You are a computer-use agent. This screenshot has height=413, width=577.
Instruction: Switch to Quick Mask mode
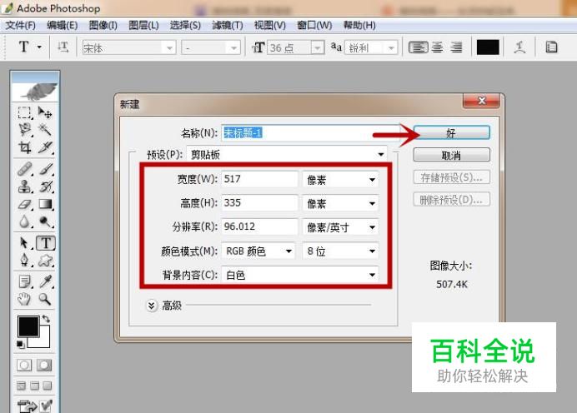click(x=44, y=366)
